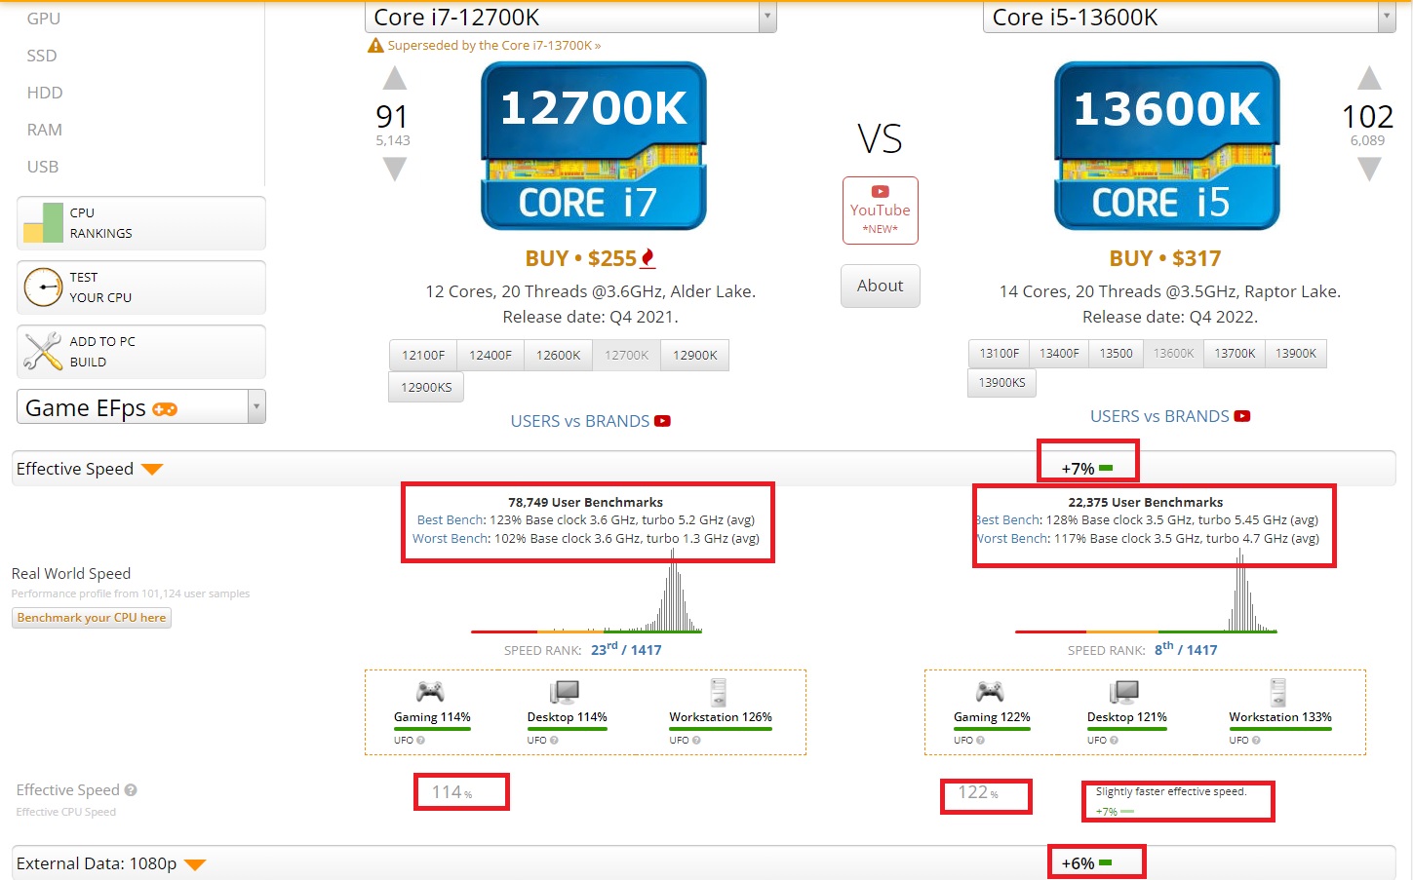Click the Gaming 114% gamepad icon
Viewport: 1413px width, 880px height.
click(x=430, y=692)
